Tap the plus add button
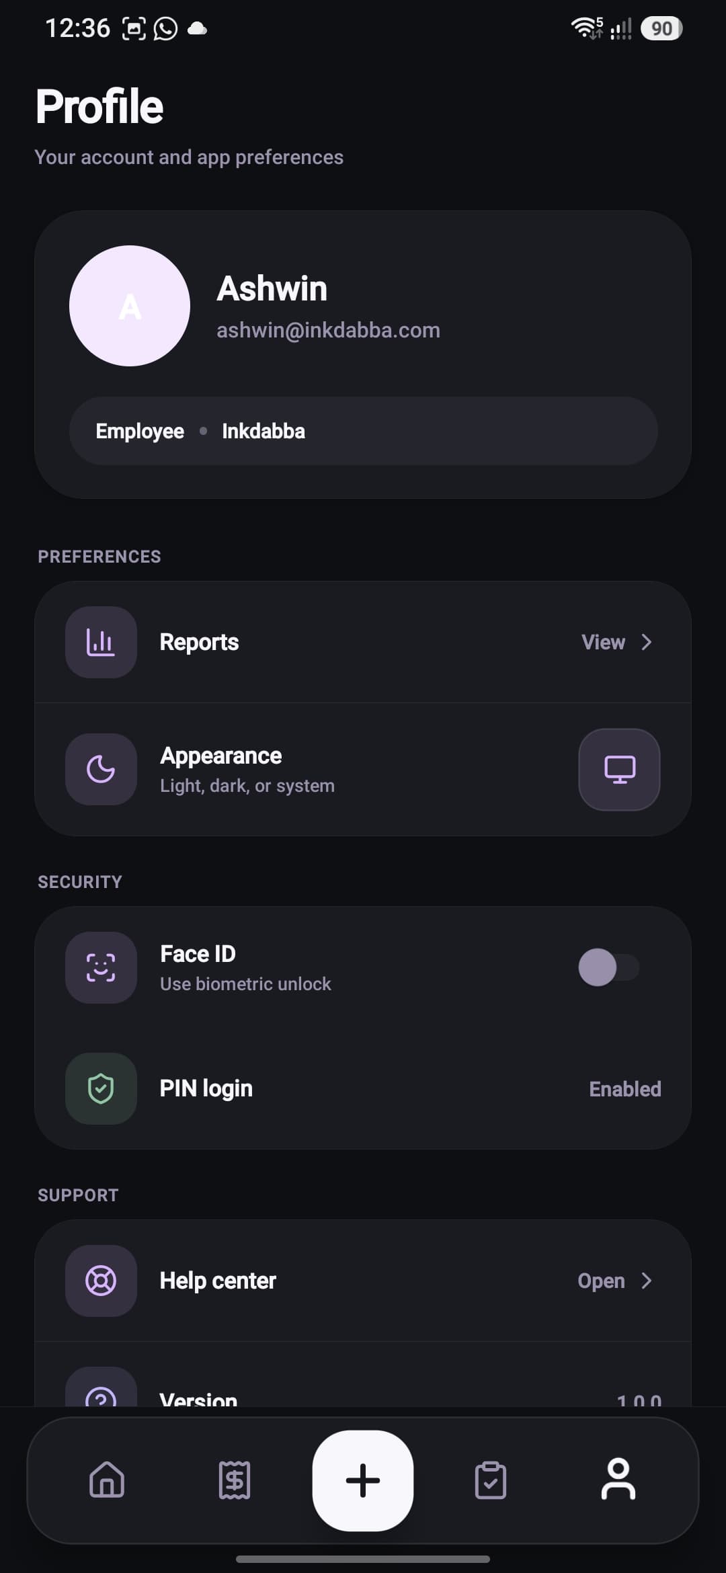726x1573 pixels. click(363, 1480)
